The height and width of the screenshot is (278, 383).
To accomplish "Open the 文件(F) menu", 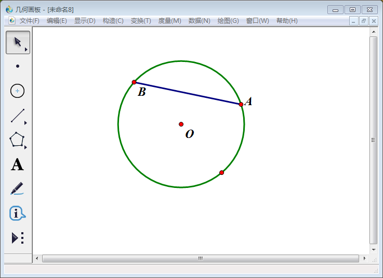I will tap(29, 21).
